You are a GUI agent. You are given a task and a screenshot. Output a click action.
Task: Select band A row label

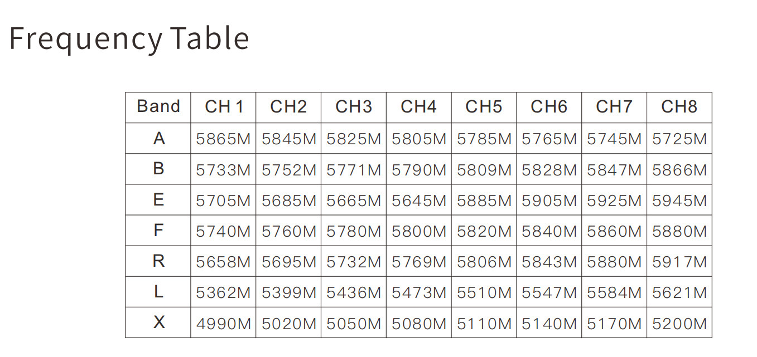point(159,138)
